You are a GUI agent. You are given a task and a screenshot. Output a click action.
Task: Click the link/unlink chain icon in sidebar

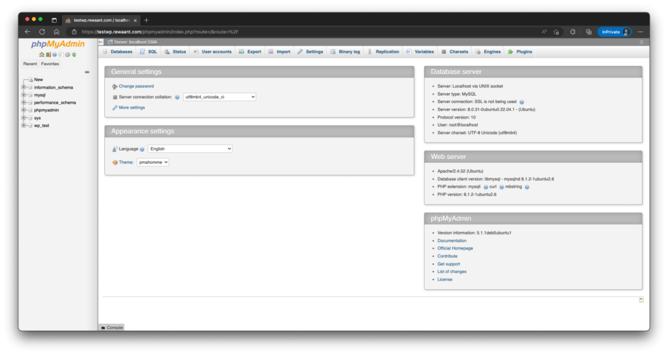coord(87,72)
